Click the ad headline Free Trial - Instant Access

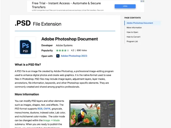click(x=66, y=5)
